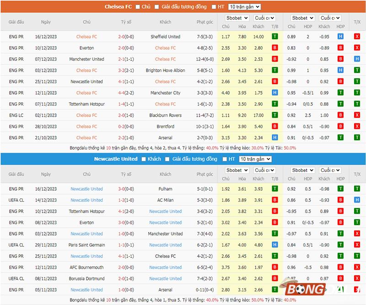The image size is (366, 305).
Task: Enable the HT checkbox in Newcastle United header
Action: (x=225, y=159)
